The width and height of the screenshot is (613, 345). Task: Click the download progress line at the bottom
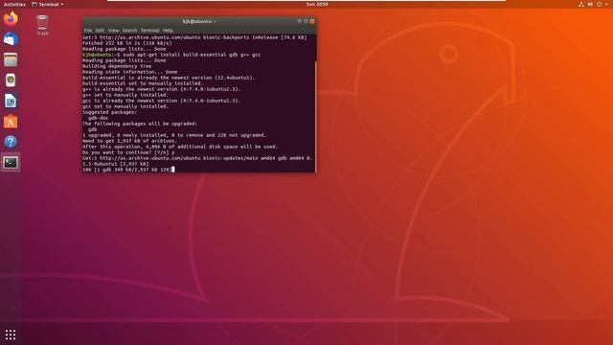coord(127,170)
